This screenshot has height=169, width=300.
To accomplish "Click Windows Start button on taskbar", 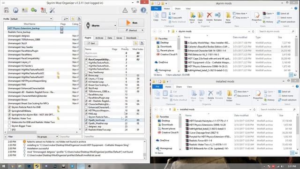I will [x=3, y=166].
